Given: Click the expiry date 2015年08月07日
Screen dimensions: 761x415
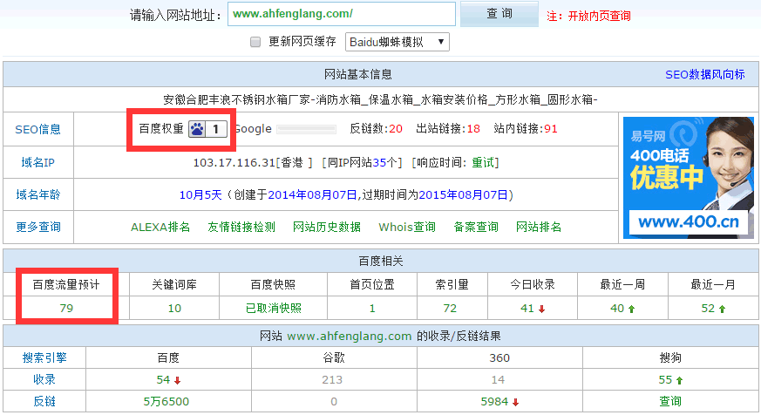Looking at the screenshot, I should click(x=463, y=194).
